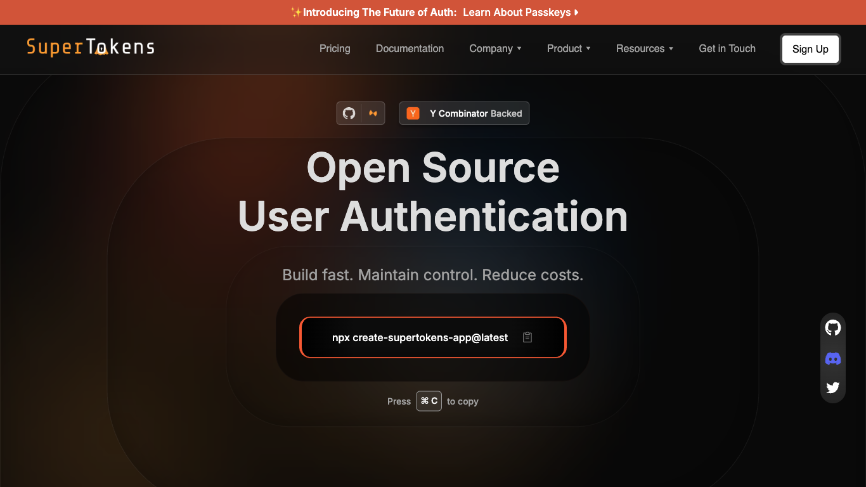Click the Sign Up button
The image size is (866, 487).
[x=810, y=49]
